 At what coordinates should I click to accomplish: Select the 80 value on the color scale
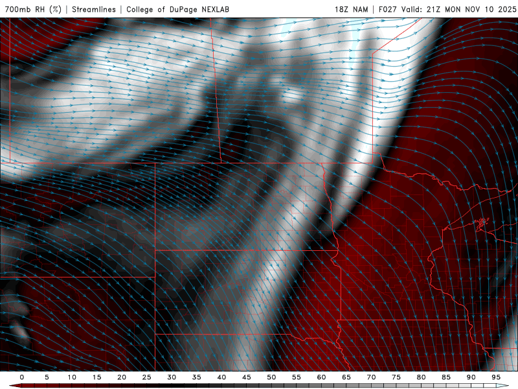point(422,377)
